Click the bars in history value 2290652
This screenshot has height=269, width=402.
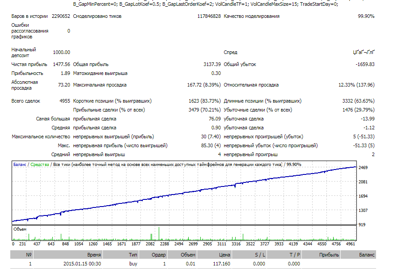point(61,16)
